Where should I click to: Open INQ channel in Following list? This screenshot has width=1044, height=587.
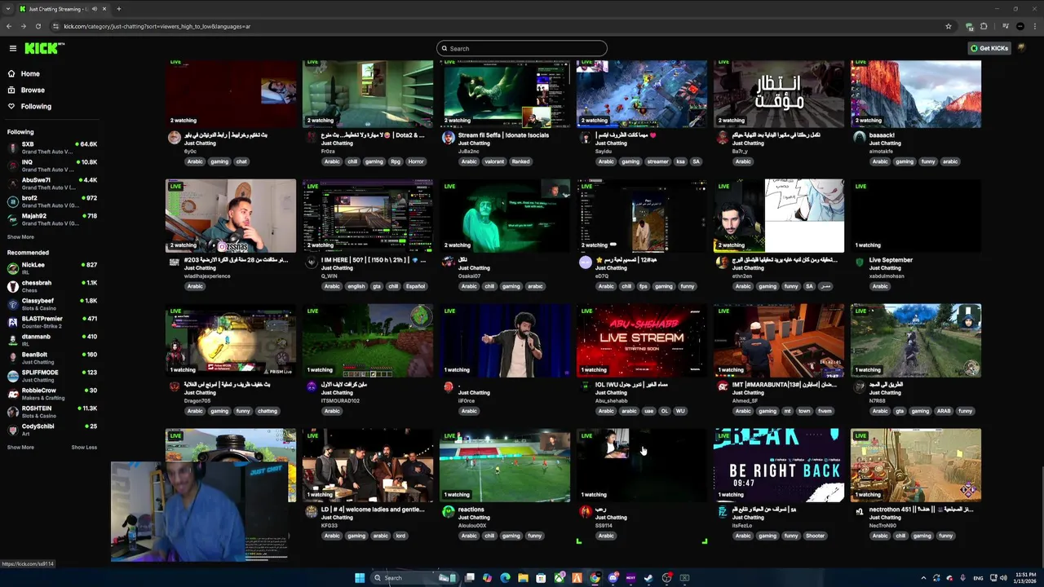(52, 166)
